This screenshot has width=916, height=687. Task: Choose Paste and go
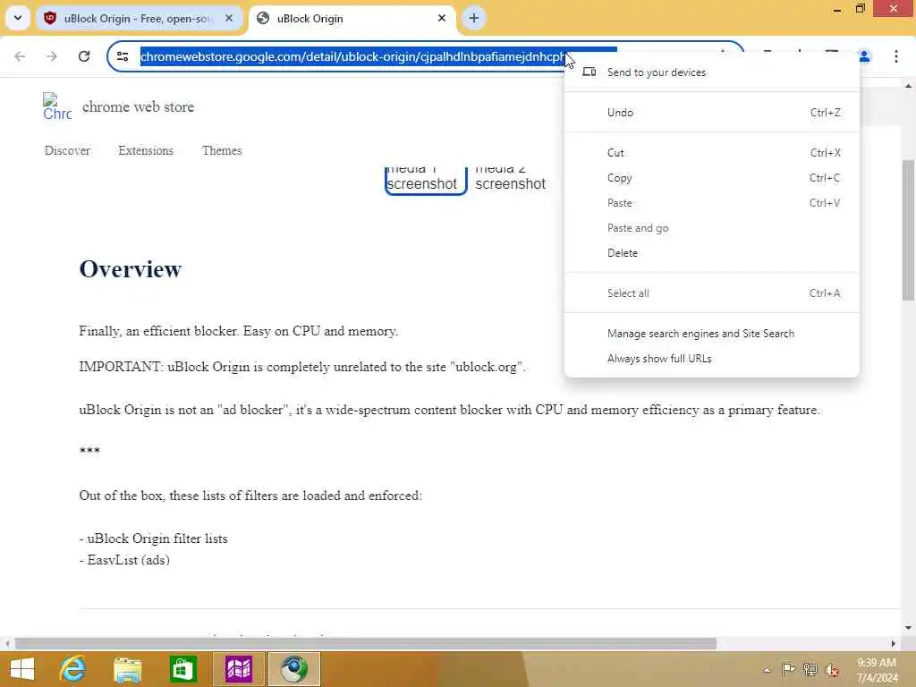click(x=711, y=228)
